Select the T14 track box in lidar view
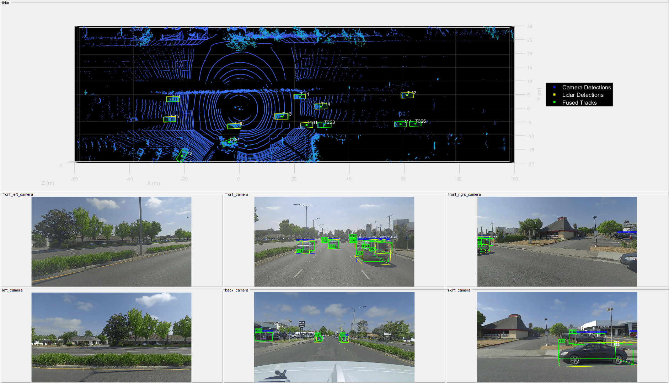 click(x=321, y=106)
